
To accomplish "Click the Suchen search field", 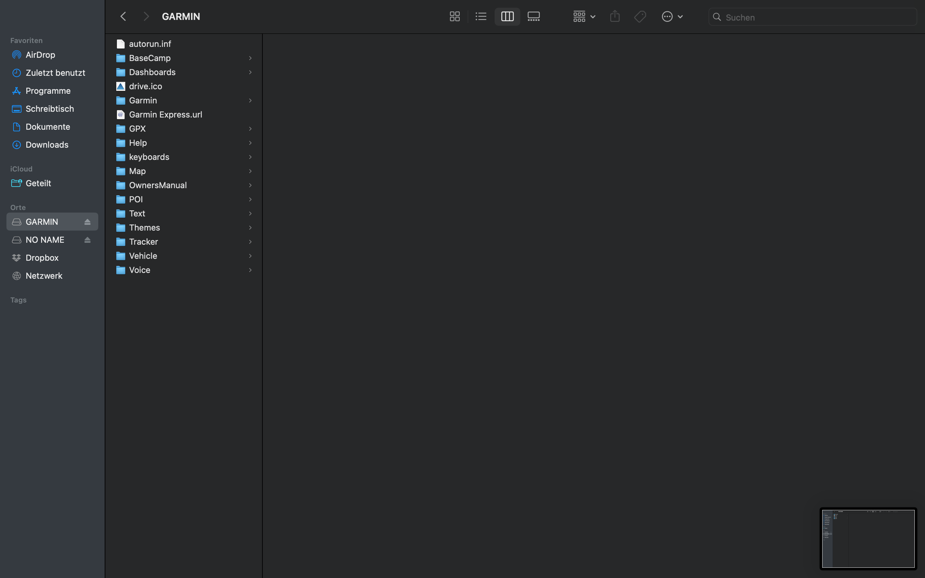I will pos(813,17).
